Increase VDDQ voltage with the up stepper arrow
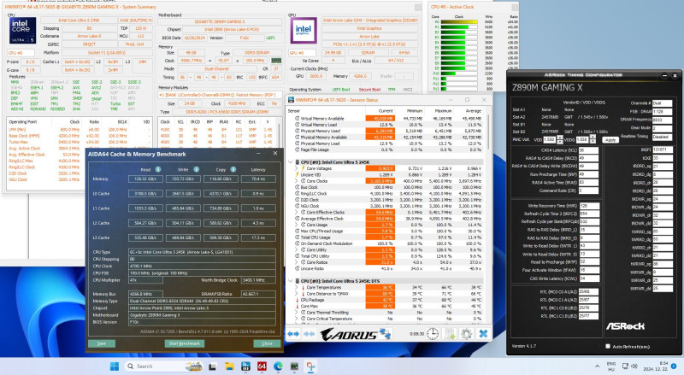Viewport: 684px width, 375px height. [593, 138]
